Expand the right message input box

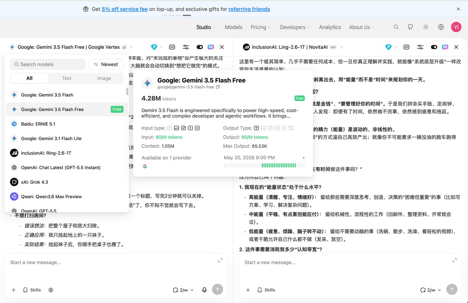[454, 260]
